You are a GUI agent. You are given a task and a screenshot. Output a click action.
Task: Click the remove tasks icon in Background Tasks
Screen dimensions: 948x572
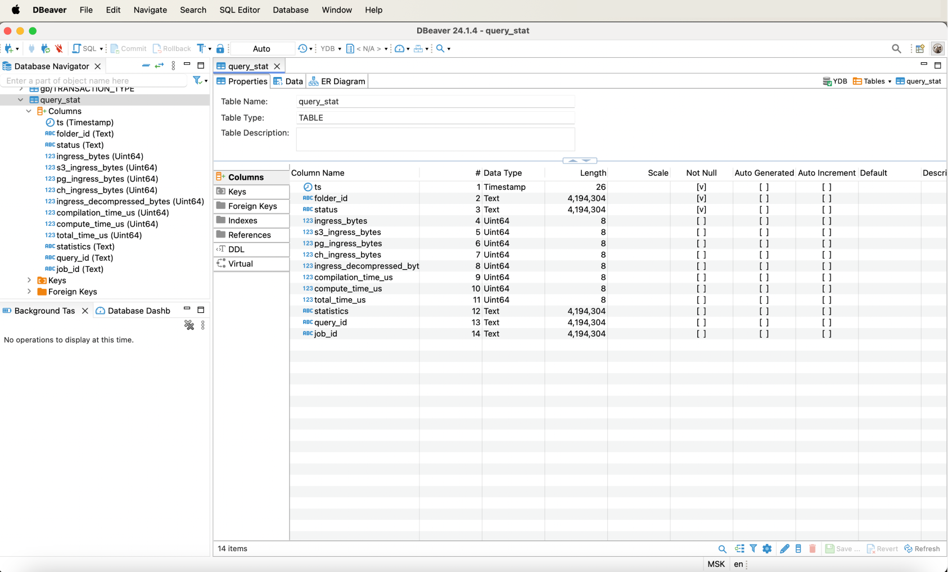[x=189, y=325]
